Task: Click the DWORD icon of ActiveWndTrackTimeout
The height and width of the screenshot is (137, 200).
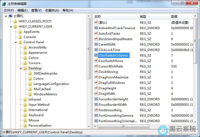Action: pyautogui.click(x=96, y=28)
